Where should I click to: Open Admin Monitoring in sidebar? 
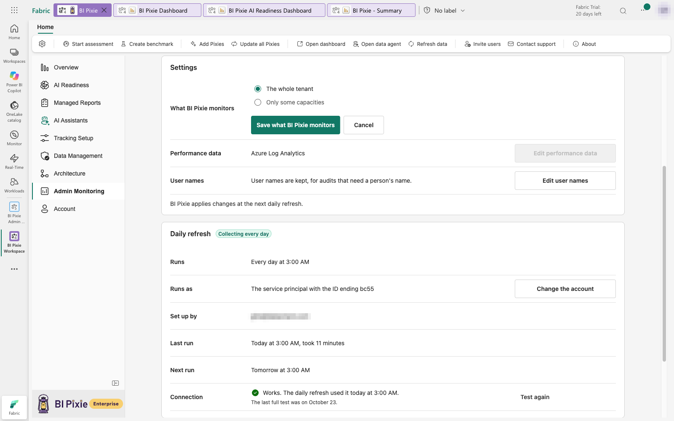78,191
